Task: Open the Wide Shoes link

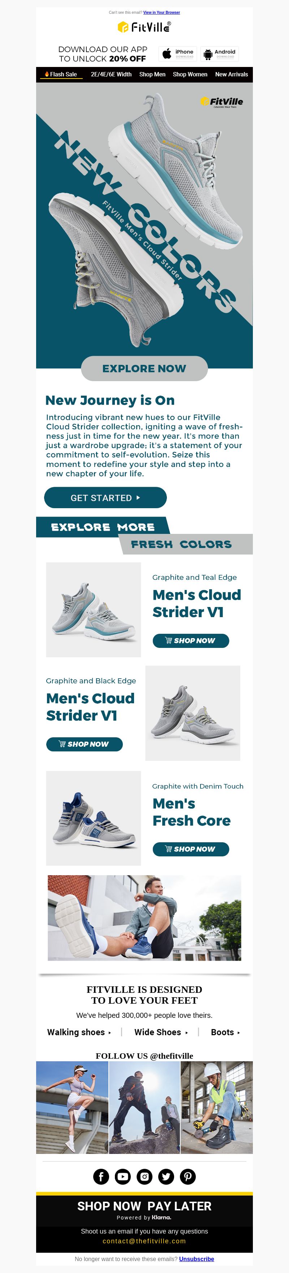Action: tap(161, 1032)
